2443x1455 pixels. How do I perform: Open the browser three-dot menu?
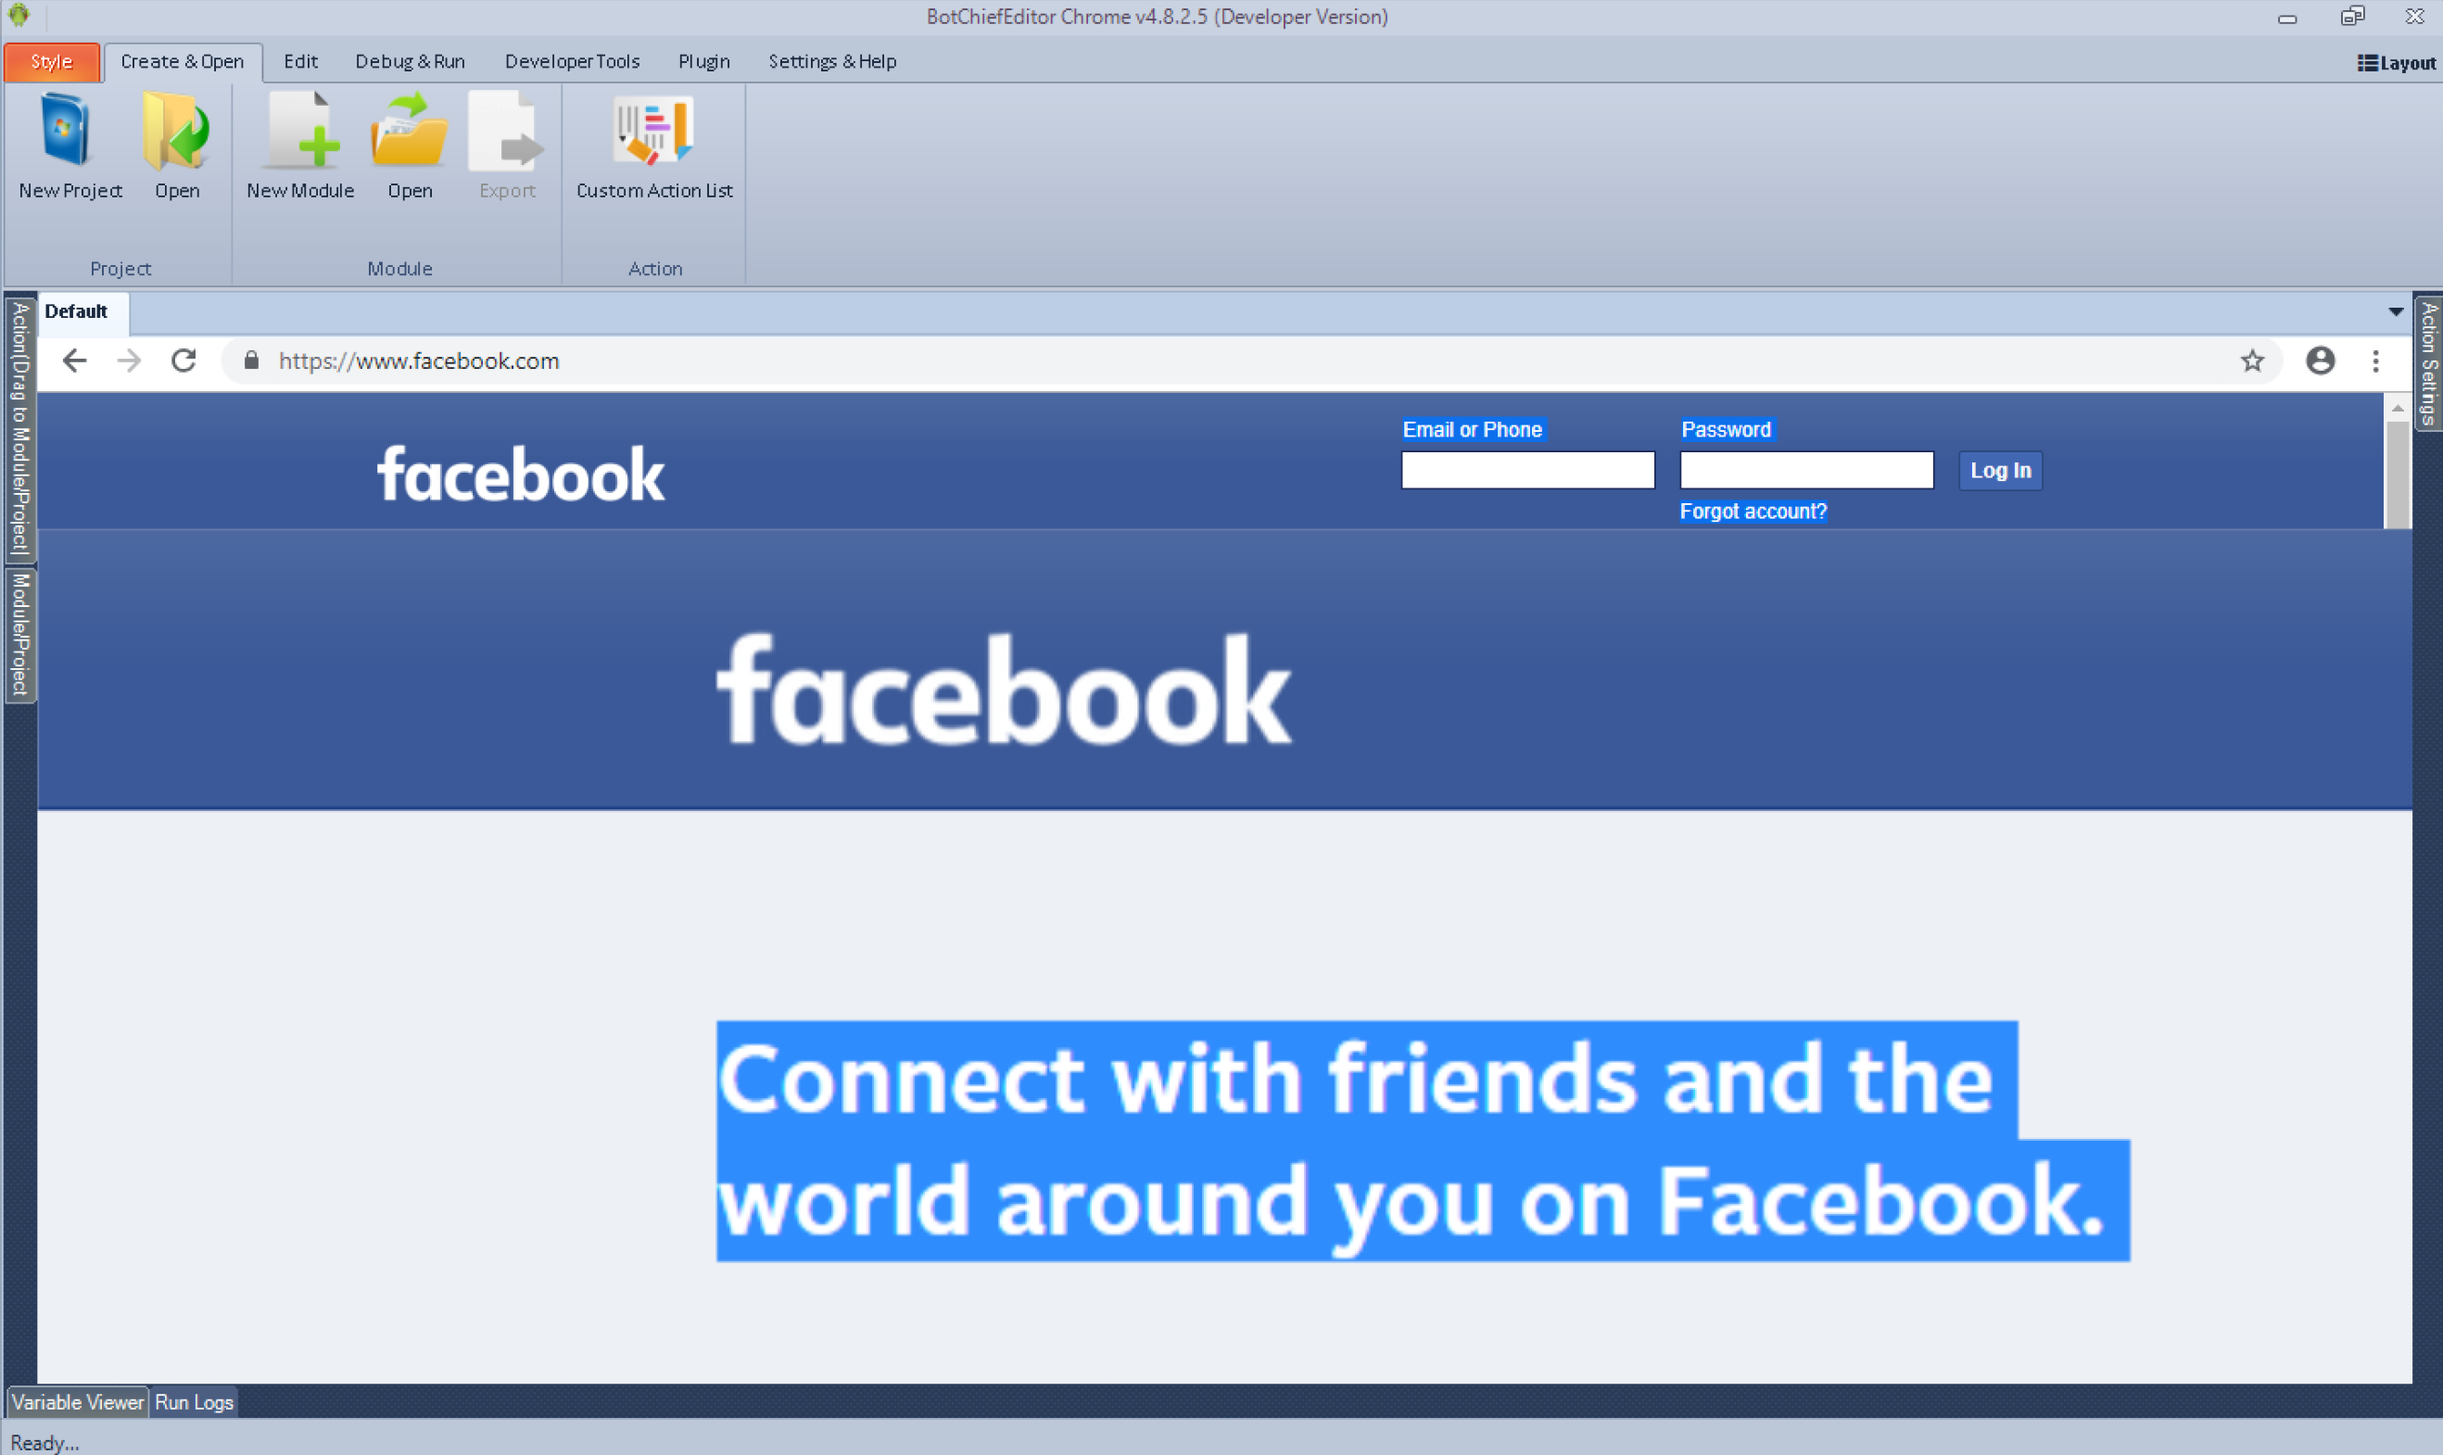click(2375, 361)
